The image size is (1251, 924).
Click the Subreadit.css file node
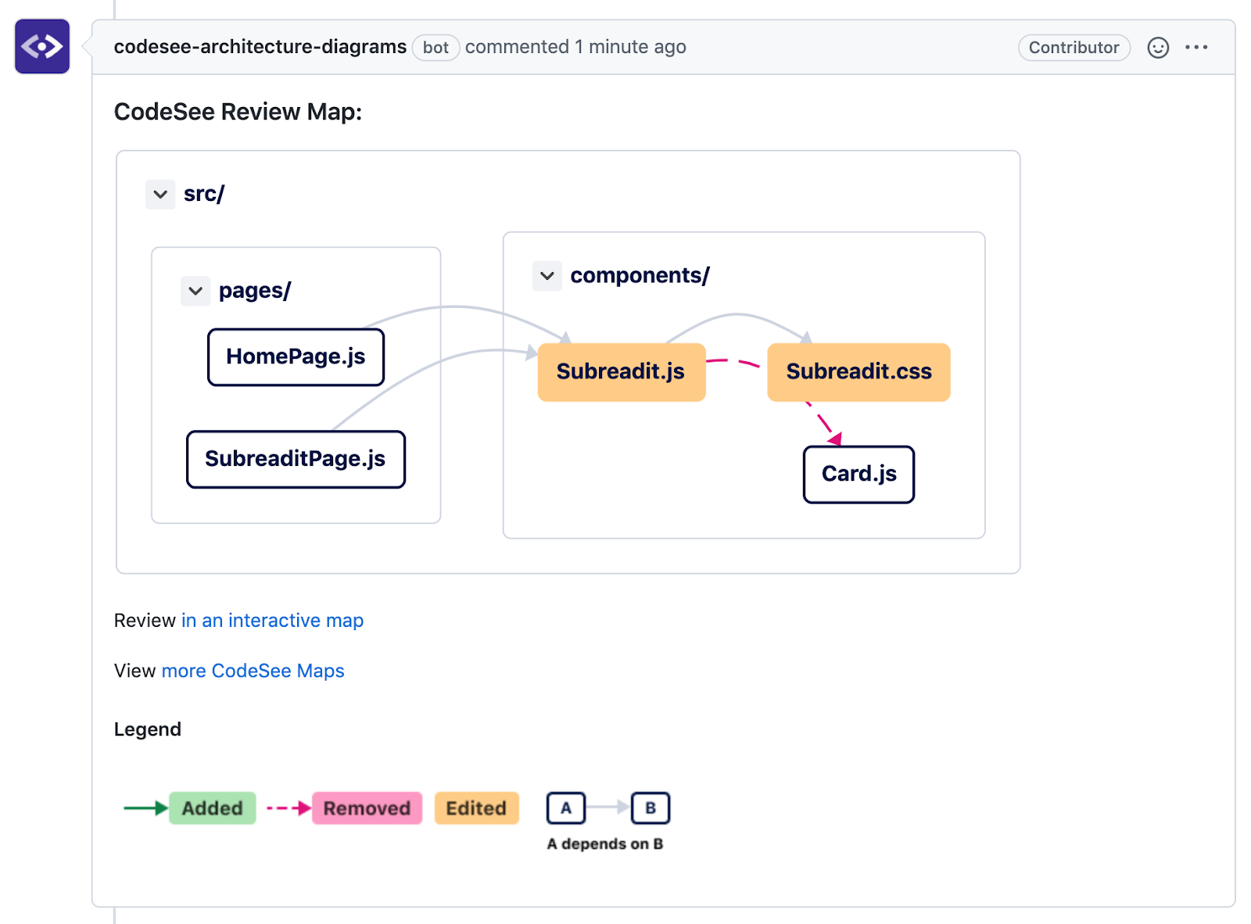point(858,372)
